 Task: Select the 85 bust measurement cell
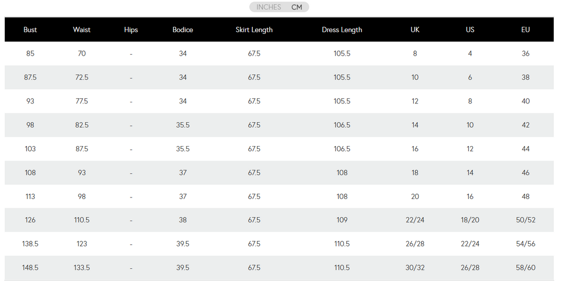tap(30, 54)
